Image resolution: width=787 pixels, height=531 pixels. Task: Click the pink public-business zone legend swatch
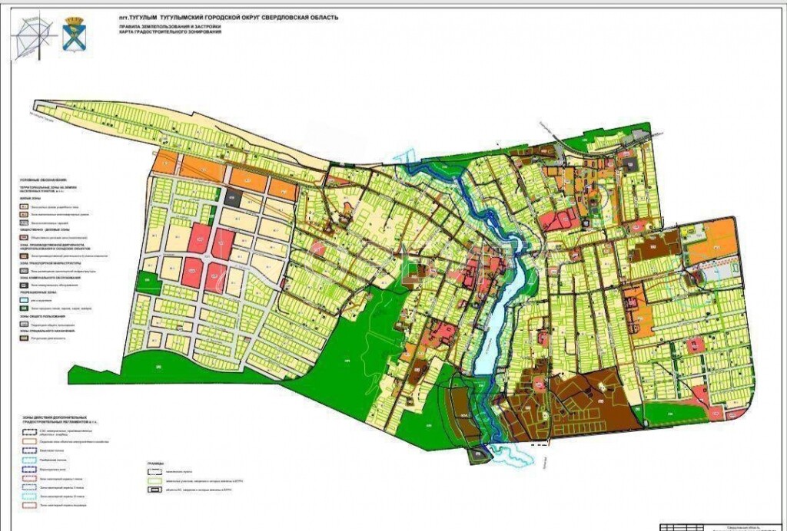coord(24,238)
